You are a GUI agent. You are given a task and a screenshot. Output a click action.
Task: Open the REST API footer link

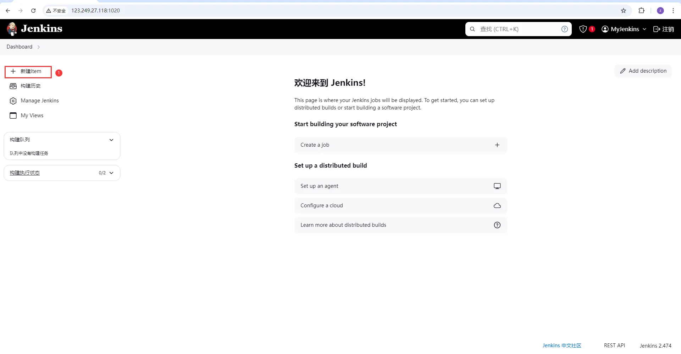pos(615,345)
